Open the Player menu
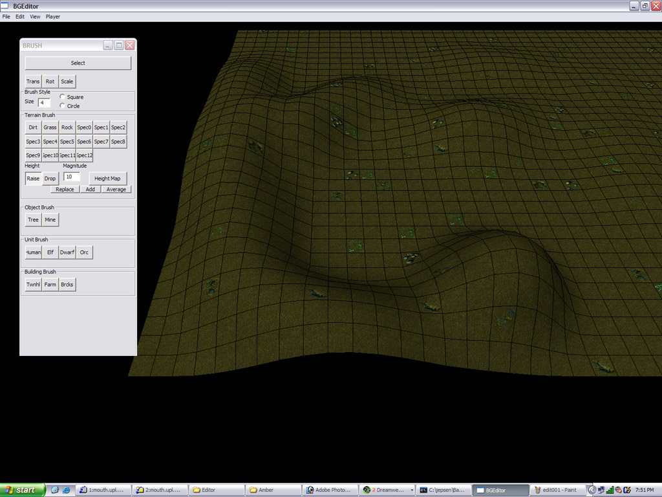662x497 pixels. 53,17
